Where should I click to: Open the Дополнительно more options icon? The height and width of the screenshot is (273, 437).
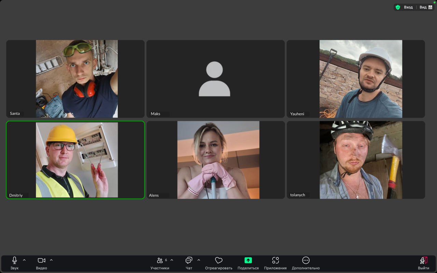click(x=306, y=260)
